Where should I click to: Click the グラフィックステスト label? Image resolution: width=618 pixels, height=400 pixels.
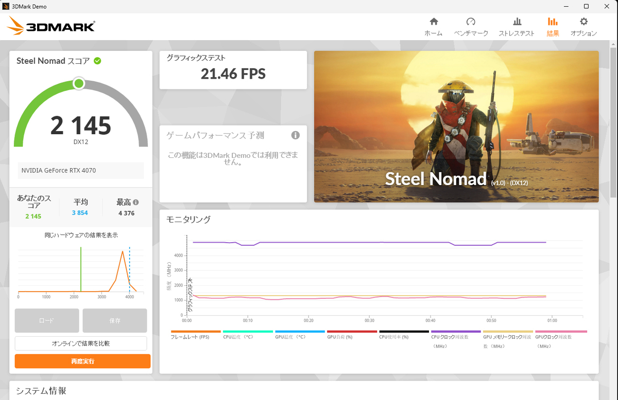[x=196, y=58]
